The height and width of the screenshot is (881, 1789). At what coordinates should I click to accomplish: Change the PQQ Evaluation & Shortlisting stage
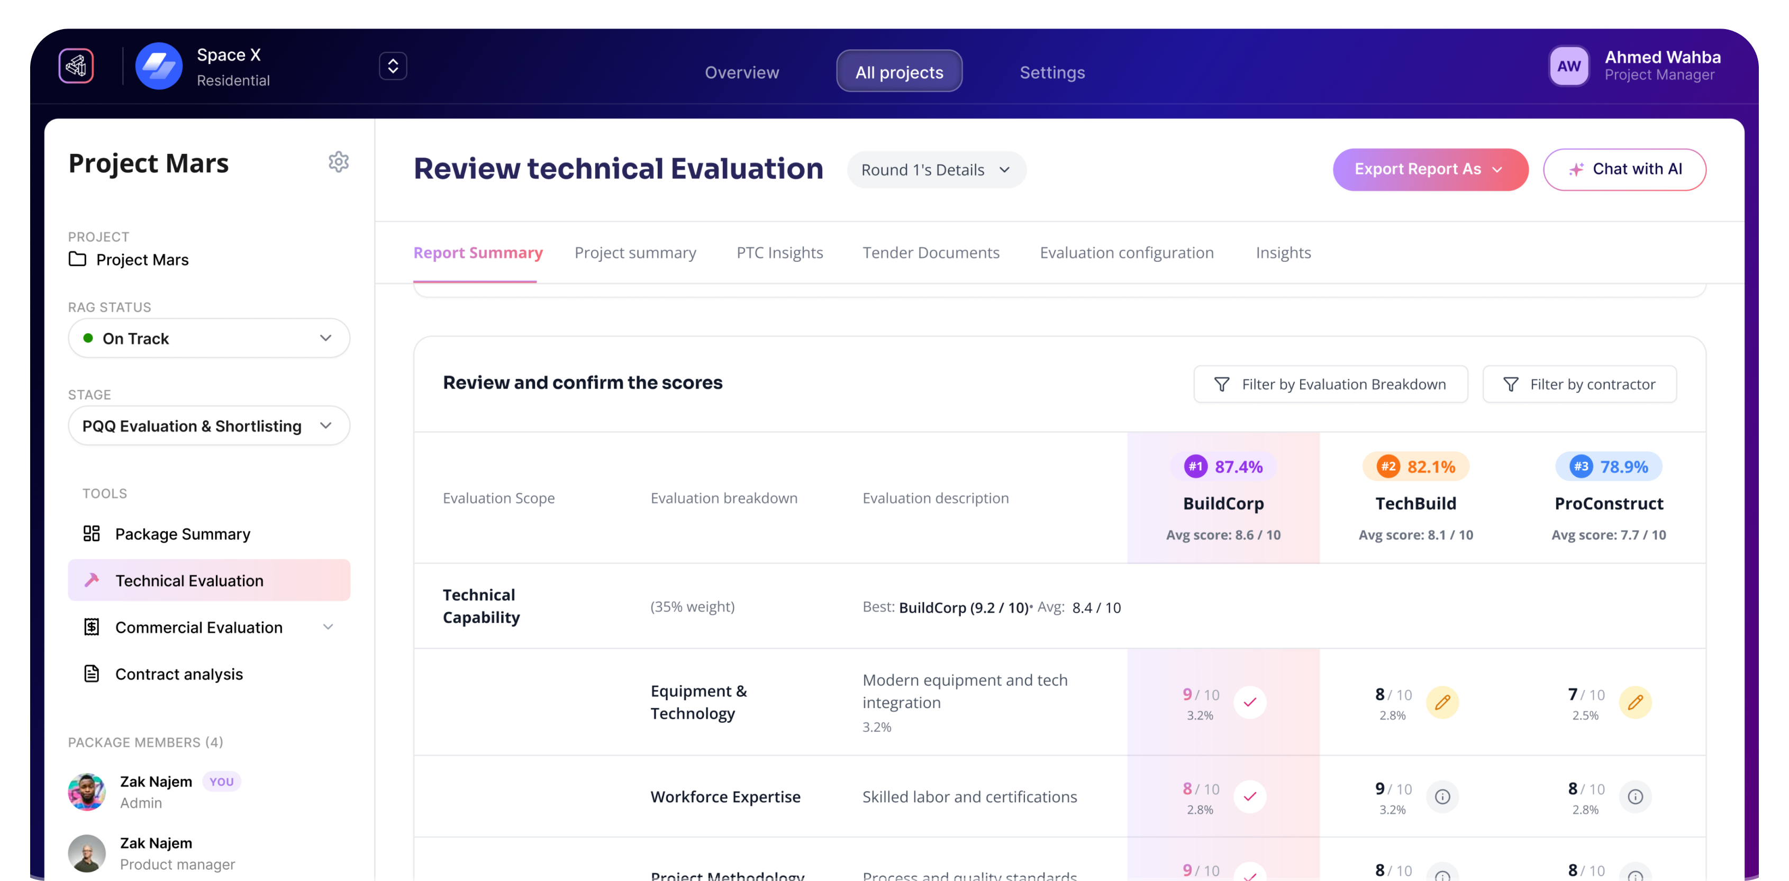208,425
